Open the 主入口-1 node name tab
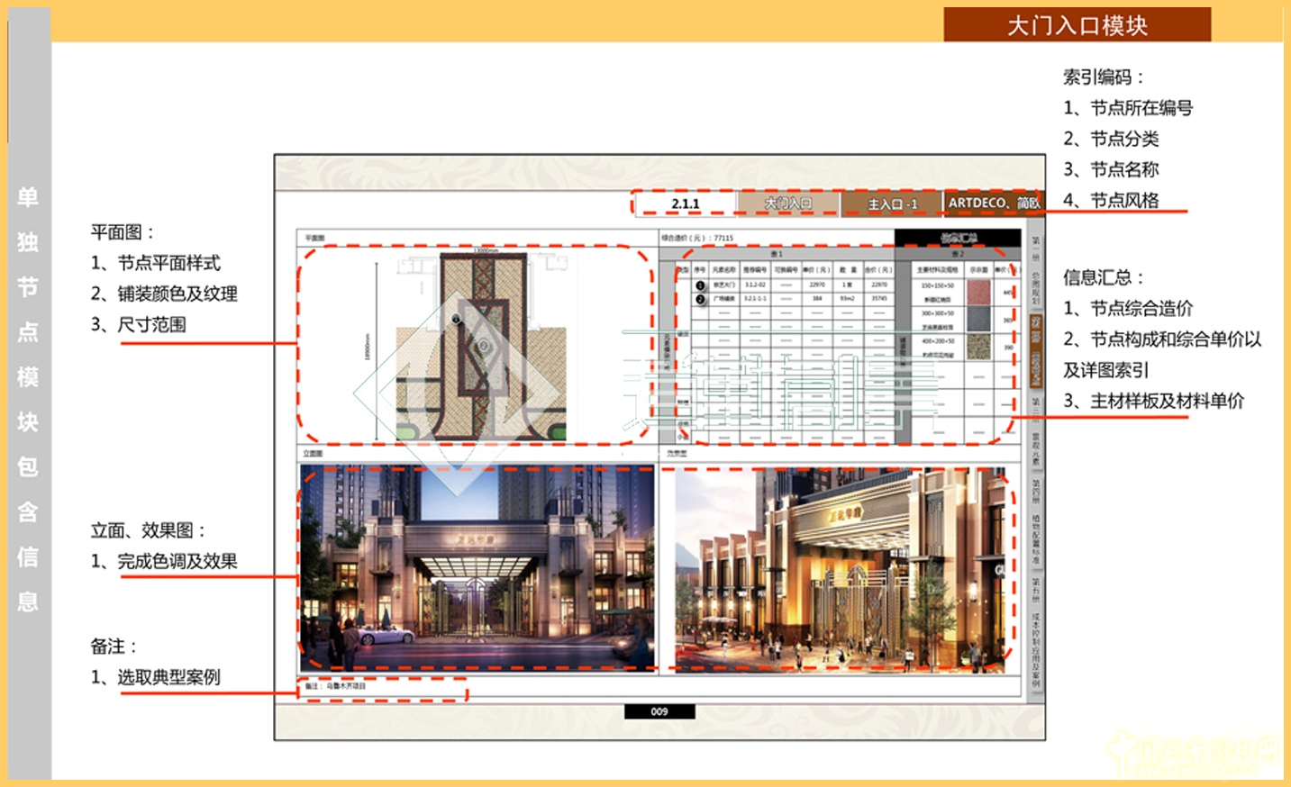This screenshot has height=787, width=1291. (x=892, y=204)
